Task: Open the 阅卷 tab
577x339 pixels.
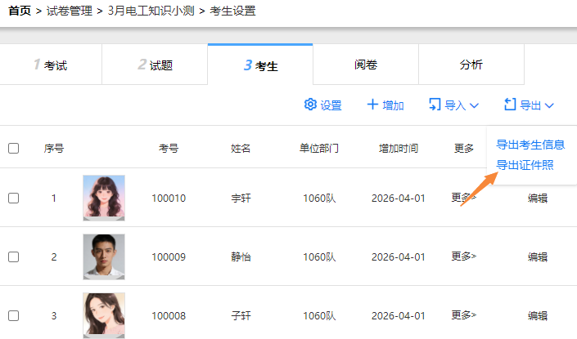Action: [366, 65]
